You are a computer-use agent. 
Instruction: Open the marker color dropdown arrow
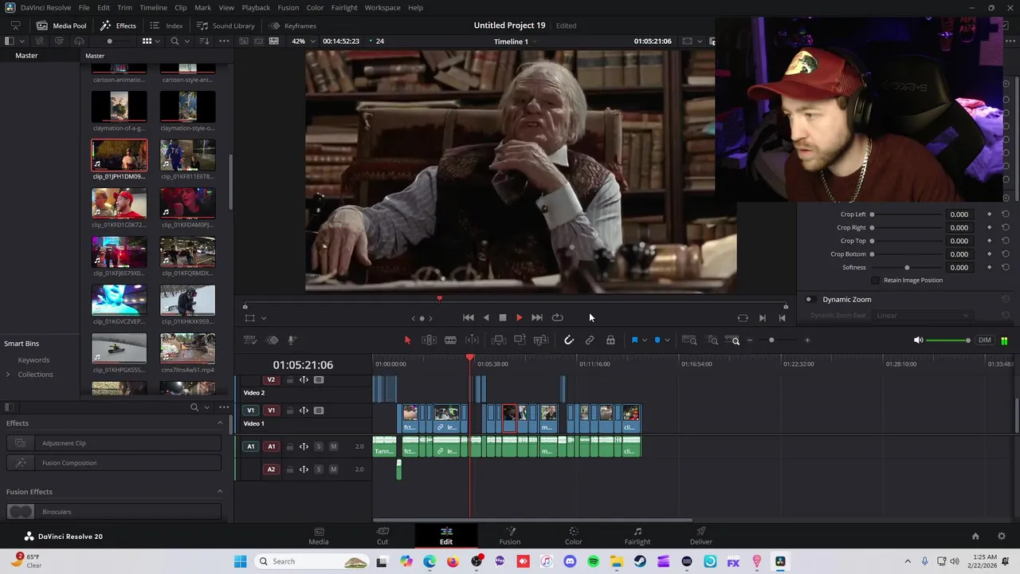pos(667,340)
